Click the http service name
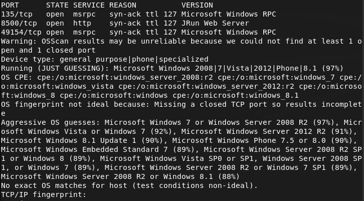 click(x=82, y=23)
